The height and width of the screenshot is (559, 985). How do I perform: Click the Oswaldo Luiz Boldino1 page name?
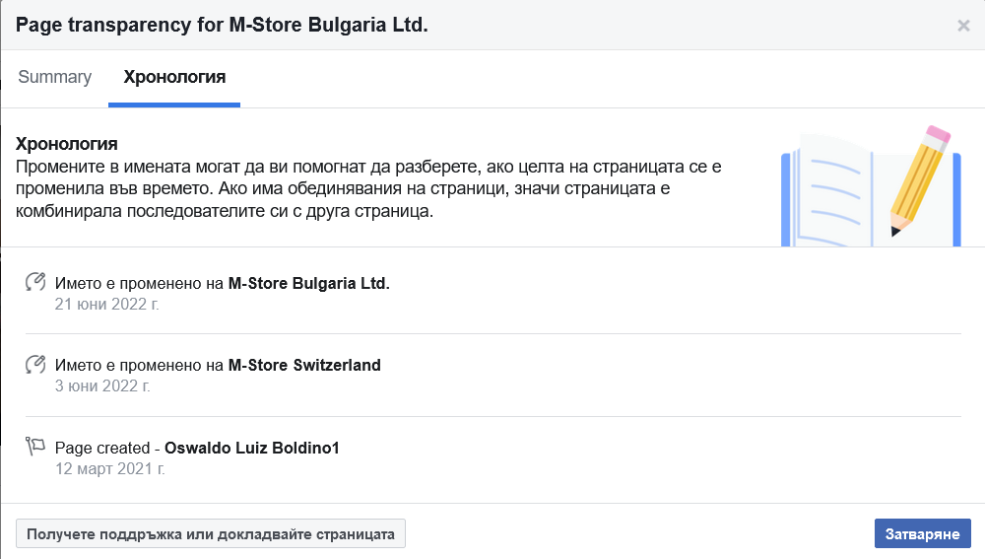[251, 448]
